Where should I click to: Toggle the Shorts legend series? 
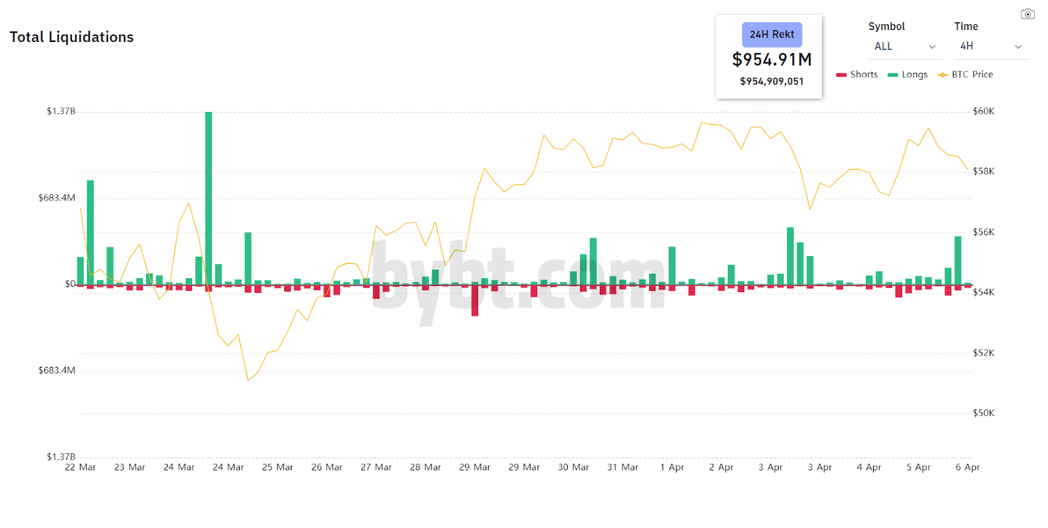(857, 75)
